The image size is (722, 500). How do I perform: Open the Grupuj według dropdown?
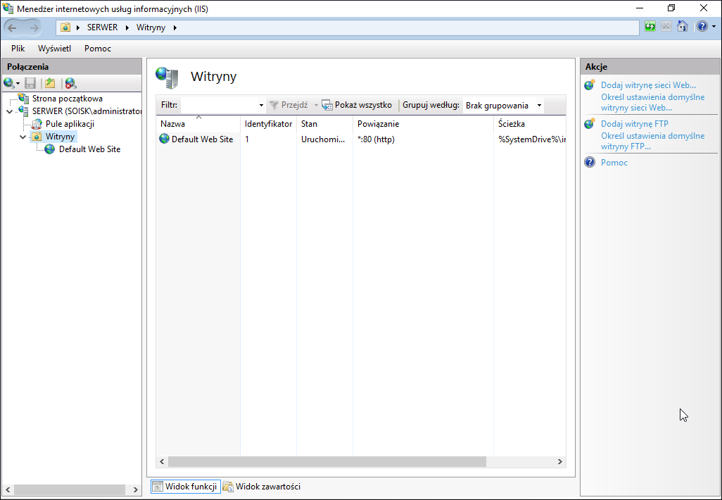tap(503, 106)
